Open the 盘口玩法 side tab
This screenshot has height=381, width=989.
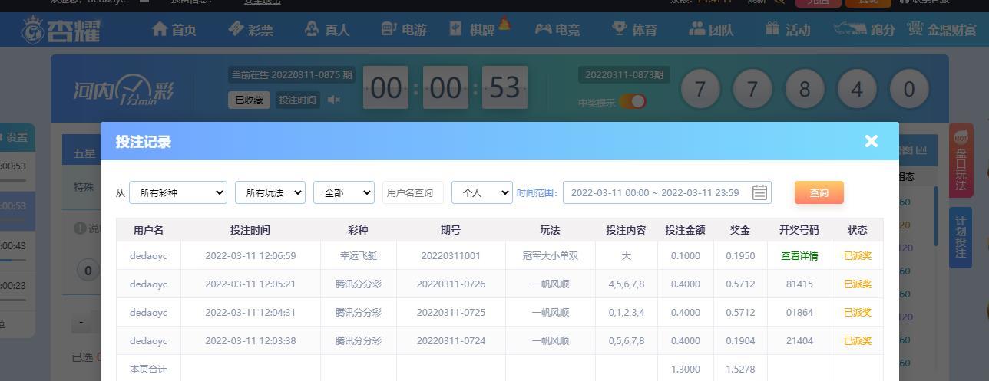pyautogui.click(x=961, y=159)
